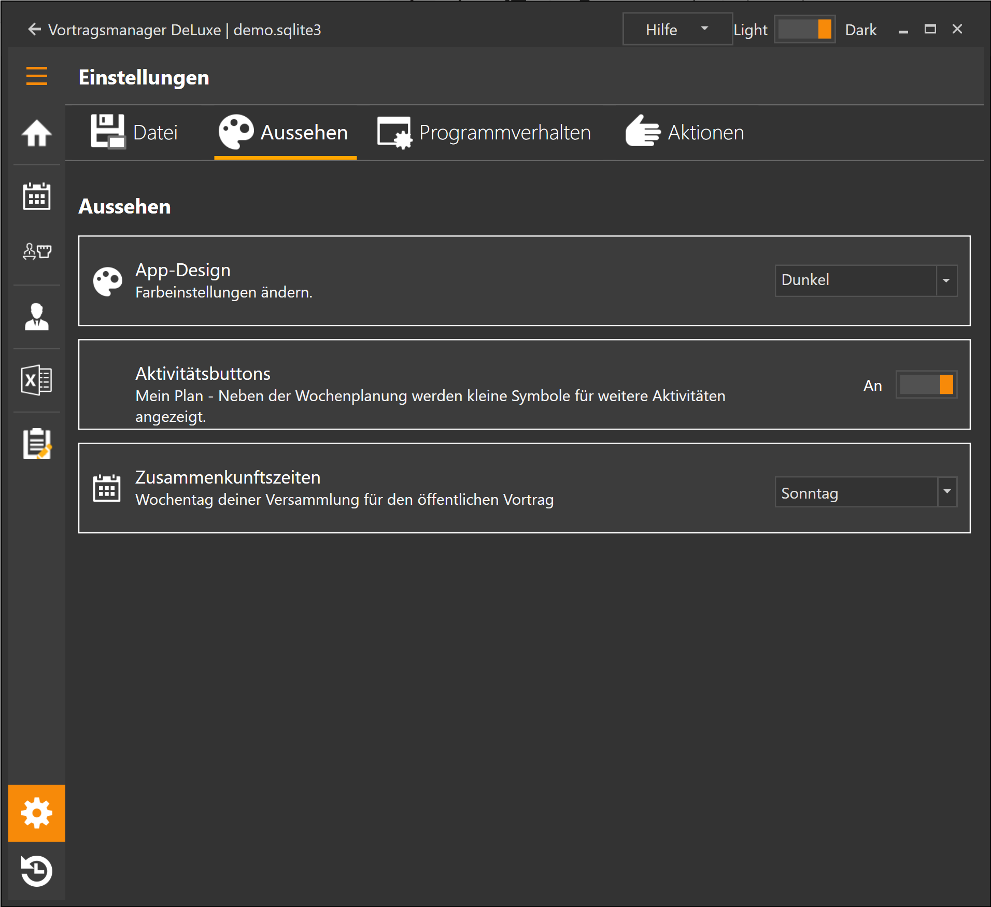Open the Excel export sidebar icon
The image size is (991, 907).
[x=36, y=380]
